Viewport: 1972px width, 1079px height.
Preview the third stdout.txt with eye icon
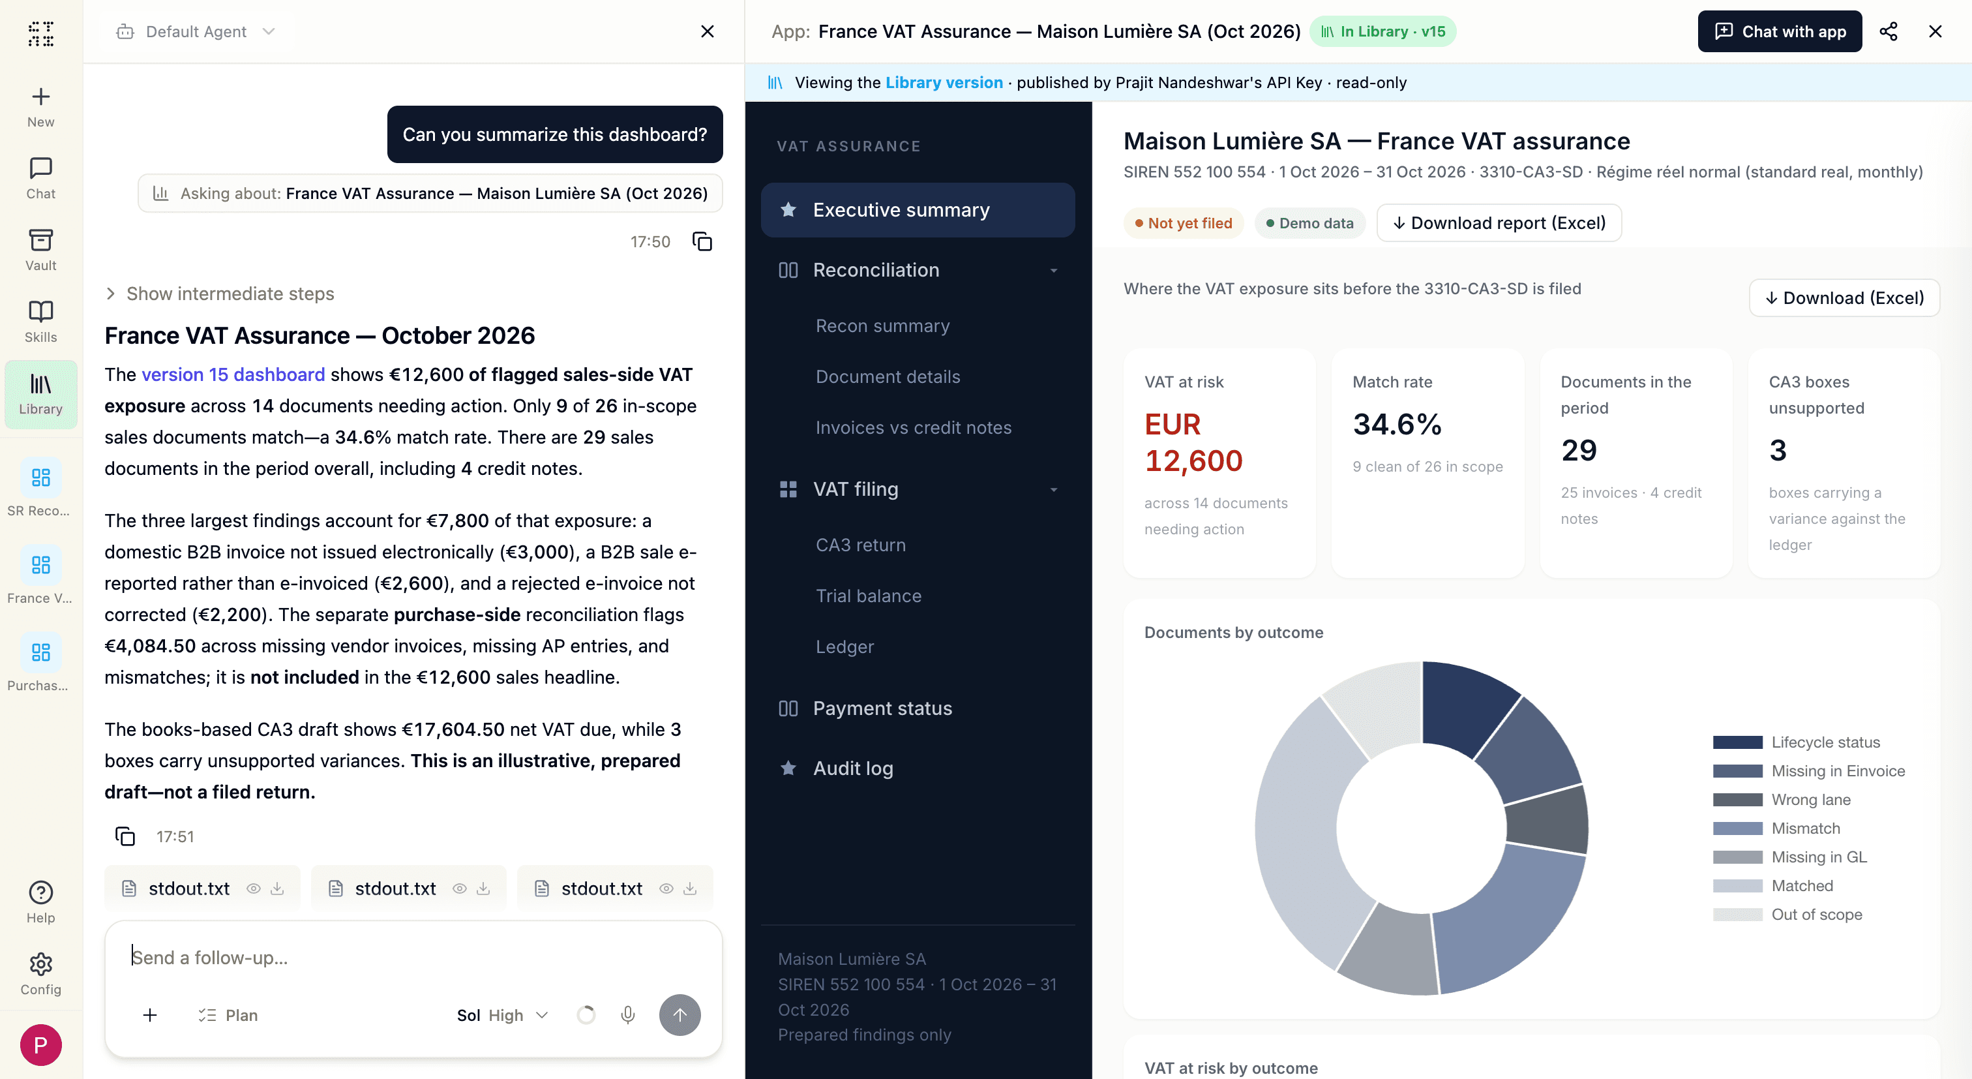tap(666, 889)
